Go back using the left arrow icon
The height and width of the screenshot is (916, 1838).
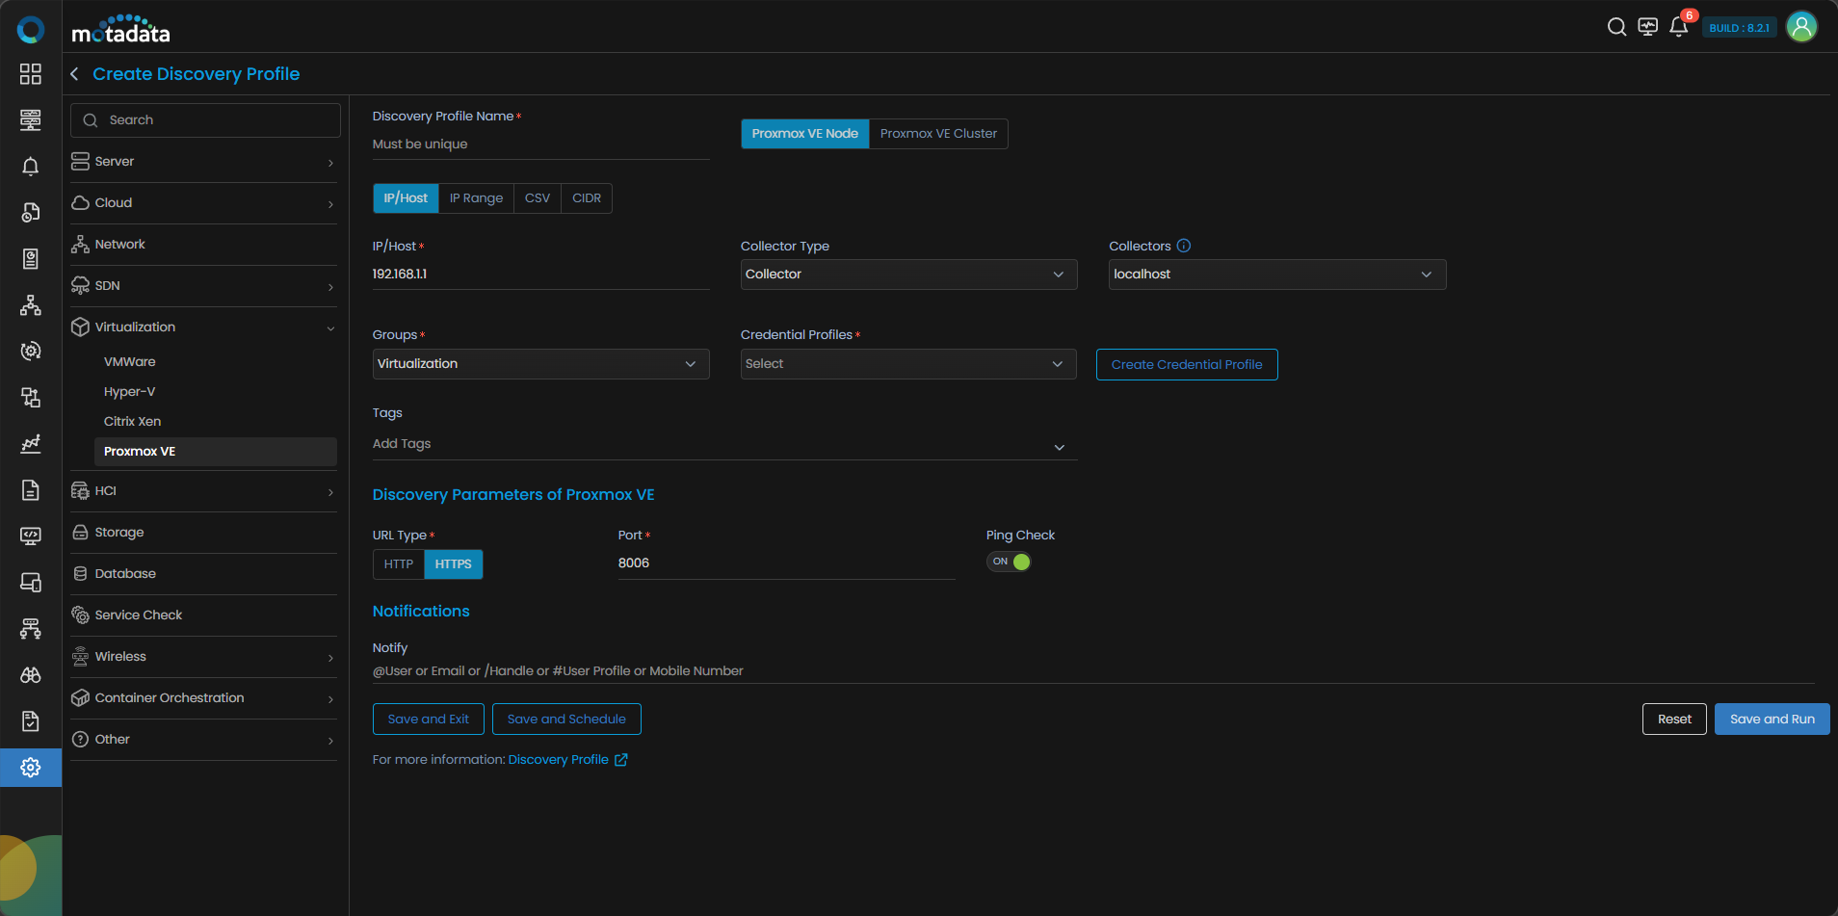(x=74, y=74)
